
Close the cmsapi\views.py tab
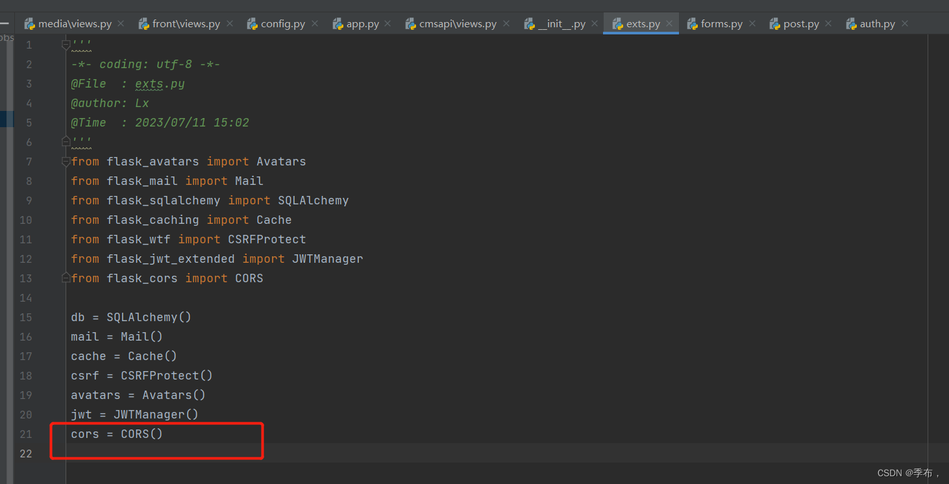(506, 23)
